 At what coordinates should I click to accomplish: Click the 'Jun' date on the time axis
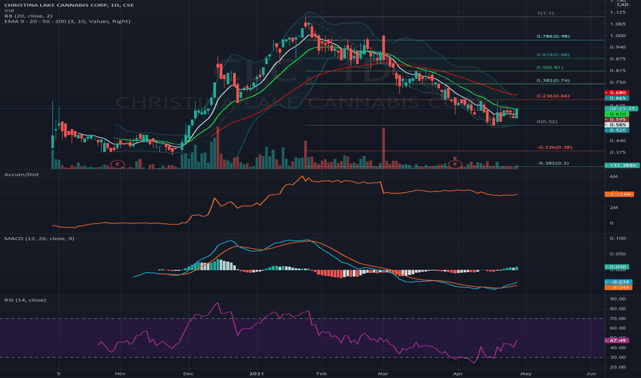[x=591, y=373]
